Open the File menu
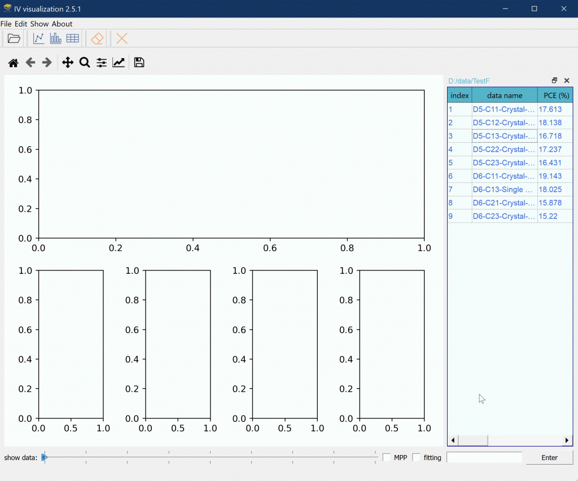The height and width of the screenshot is (481, 578). pos(6,24)
